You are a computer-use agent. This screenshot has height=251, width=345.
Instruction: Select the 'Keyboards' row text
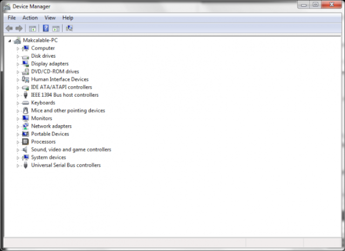43,103
